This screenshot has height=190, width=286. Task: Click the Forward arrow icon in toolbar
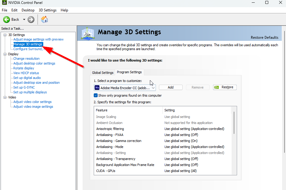coord(31,20)
